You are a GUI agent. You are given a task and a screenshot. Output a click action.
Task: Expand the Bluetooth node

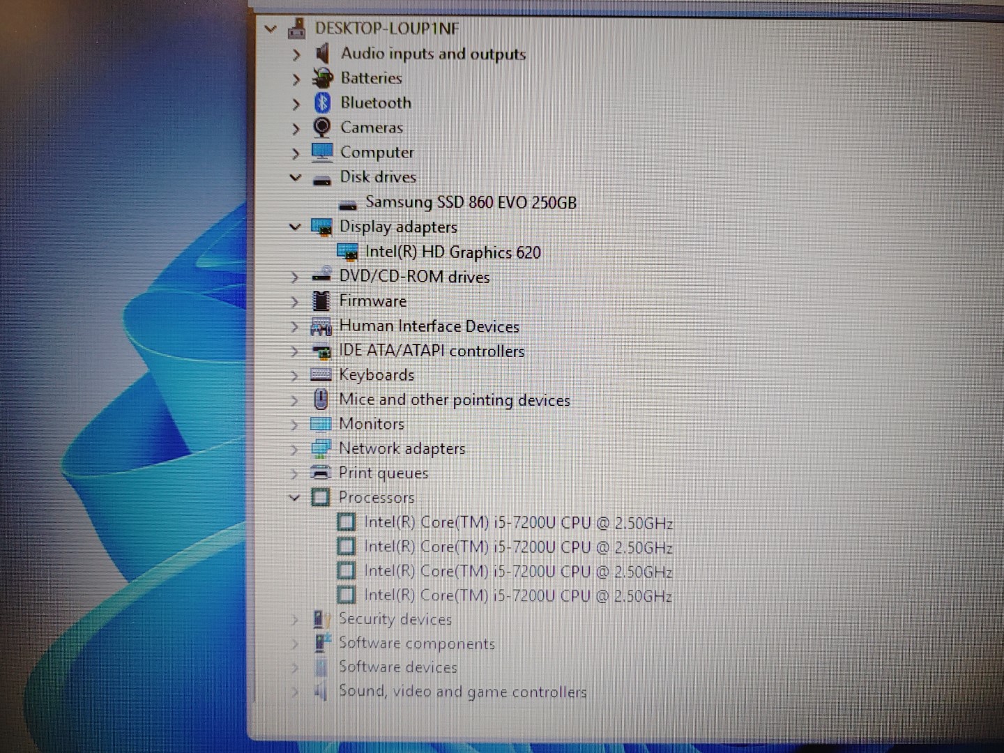pyautogui.click(x=296, y=105)
